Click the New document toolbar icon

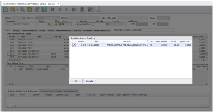[x=6, y=10]
